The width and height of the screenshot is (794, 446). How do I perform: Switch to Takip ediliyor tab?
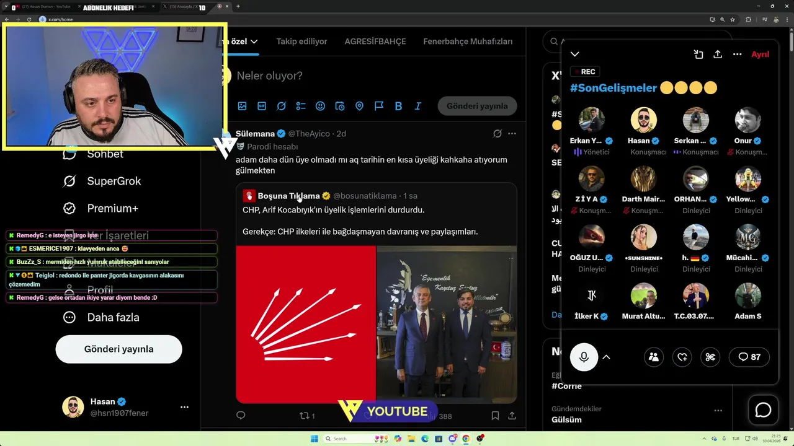(301, 42)
